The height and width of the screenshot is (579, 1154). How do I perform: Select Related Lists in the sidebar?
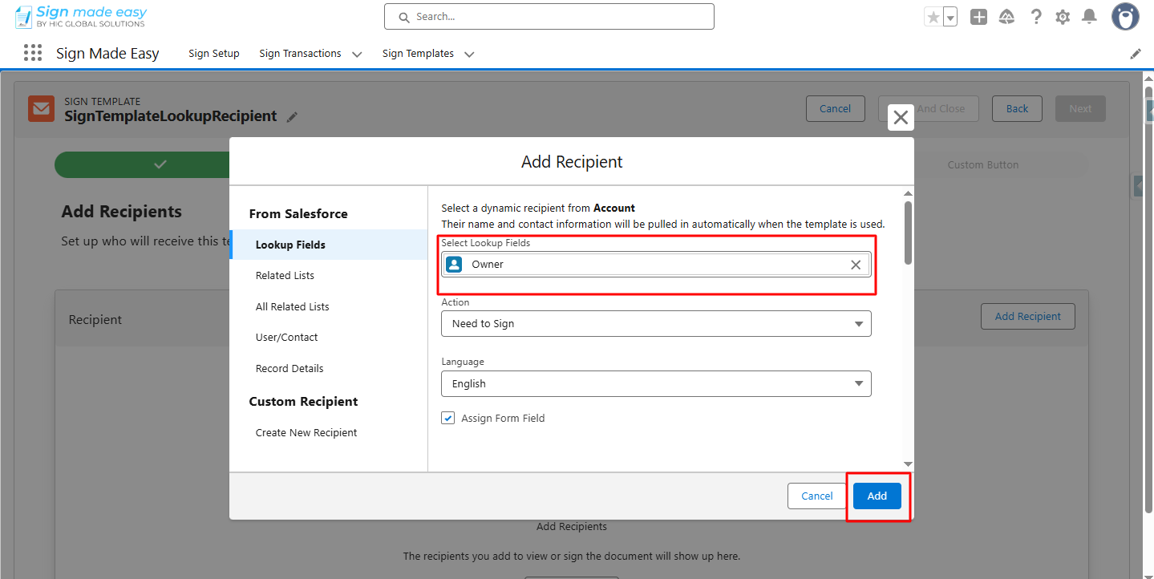point(285,276)
